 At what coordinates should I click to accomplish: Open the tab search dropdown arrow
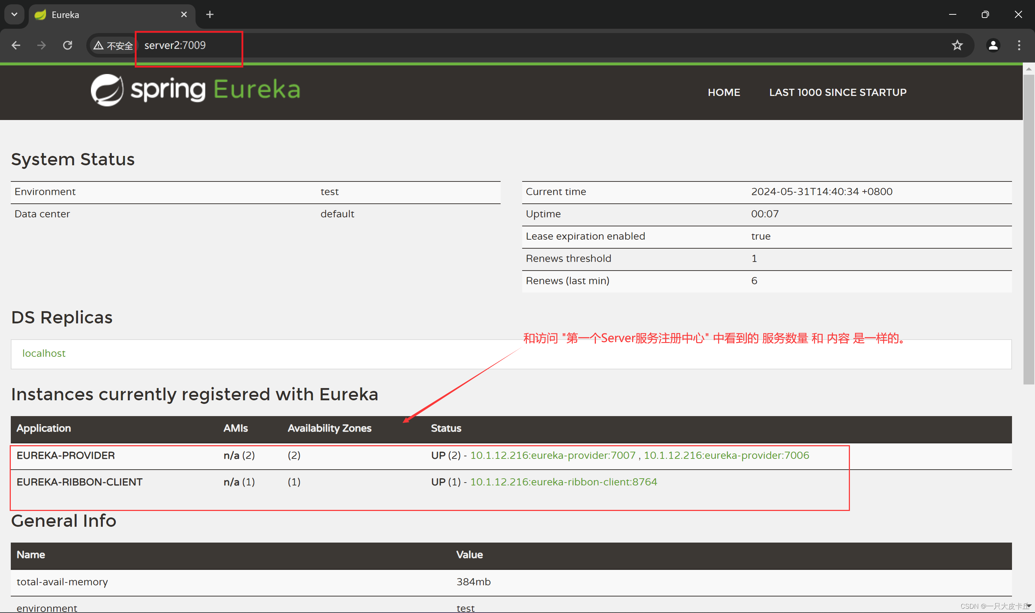tap(14, 14)
